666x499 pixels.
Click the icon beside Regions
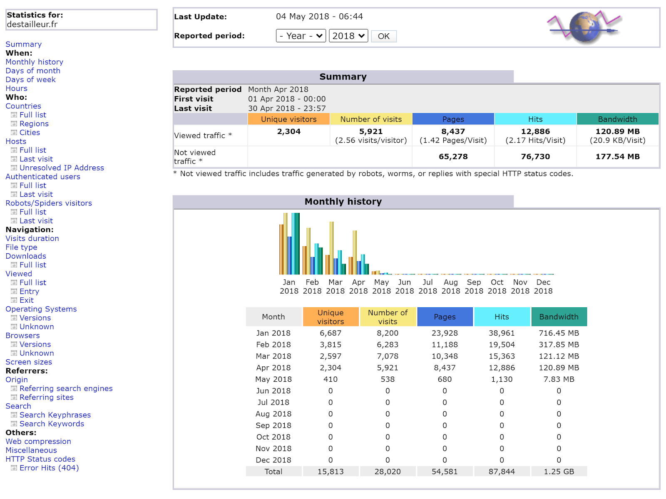(x=14, y=124)
